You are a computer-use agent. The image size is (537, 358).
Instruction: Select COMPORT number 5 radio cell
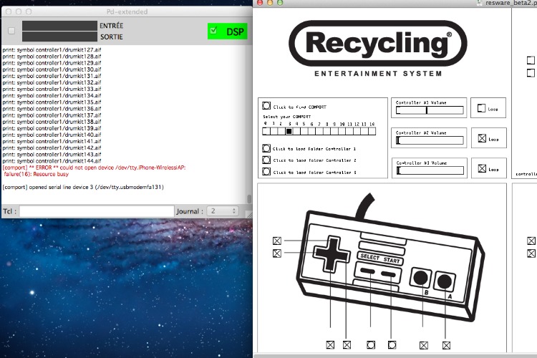point(304,131)
